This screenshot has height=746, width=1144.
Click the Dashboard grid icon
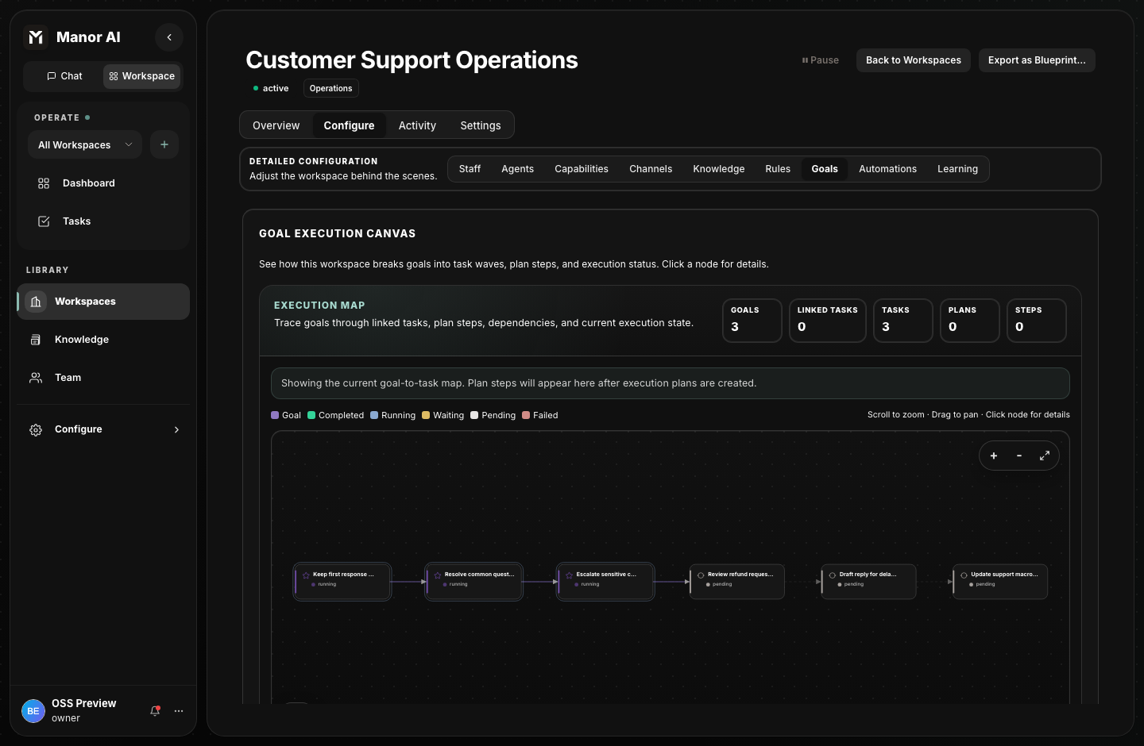coord(44,183)
